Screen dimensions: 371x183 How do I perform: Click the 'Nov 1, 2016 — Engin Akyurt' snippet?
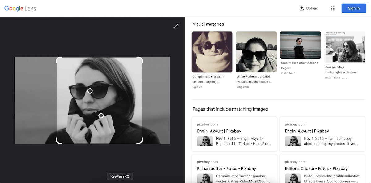click(x=244, y=141)
